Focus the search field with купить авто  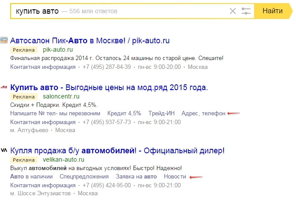click(x=133, y=11)
